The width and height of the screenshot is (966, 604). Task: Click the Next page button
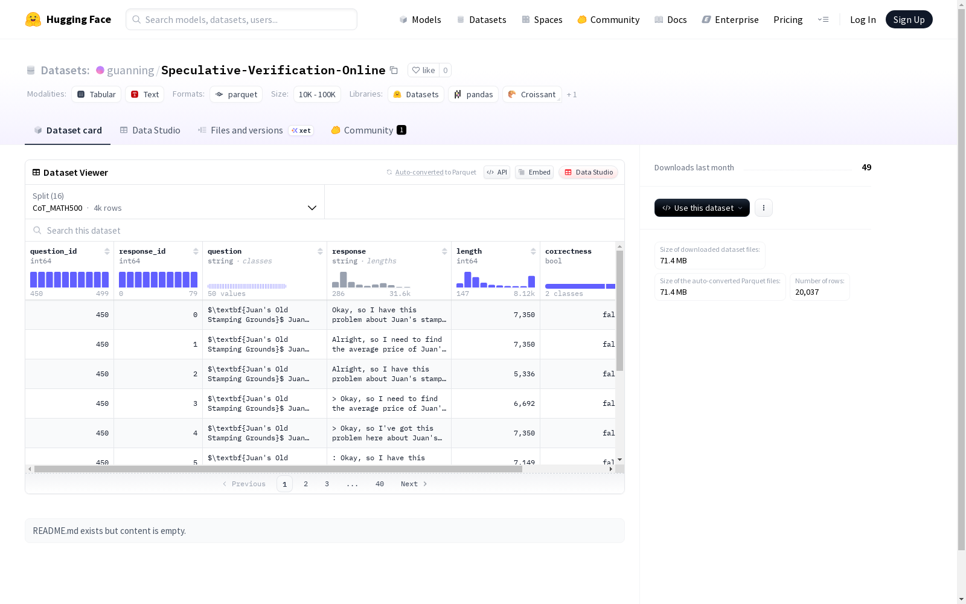pyautogui.click(x=414, y=484)
